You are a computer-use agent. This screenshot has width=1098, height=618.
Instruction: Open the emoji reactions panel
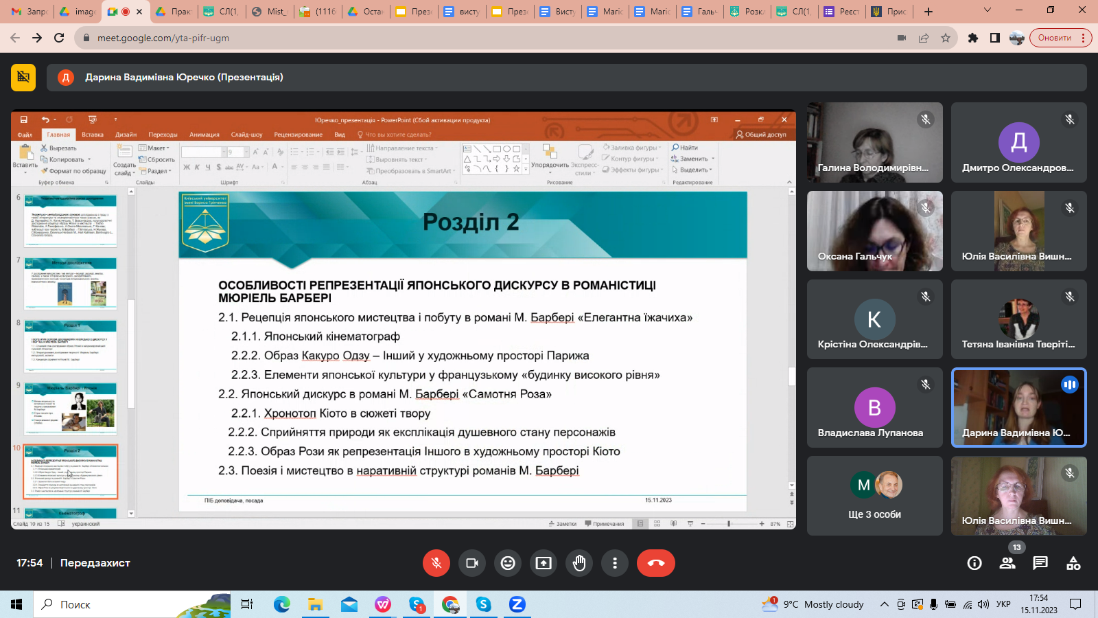coord(508,563)
